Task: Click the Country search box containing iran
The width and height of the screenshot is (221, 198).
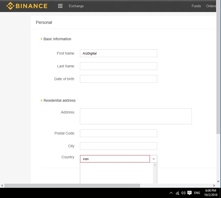Action: (x=115, y=159)
